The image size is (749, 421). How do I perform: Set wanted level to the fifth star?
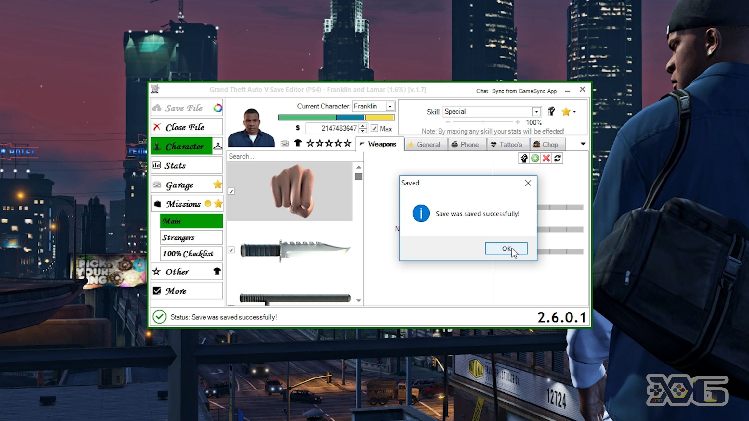tap(348, 143)
